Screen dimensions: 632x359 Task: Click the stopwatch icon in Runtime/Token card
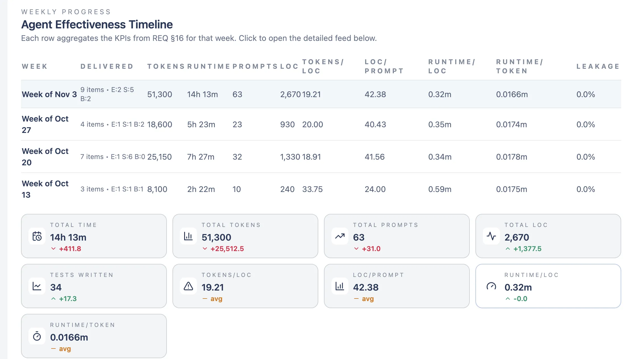pyautogui.click(x=37, y=336)
